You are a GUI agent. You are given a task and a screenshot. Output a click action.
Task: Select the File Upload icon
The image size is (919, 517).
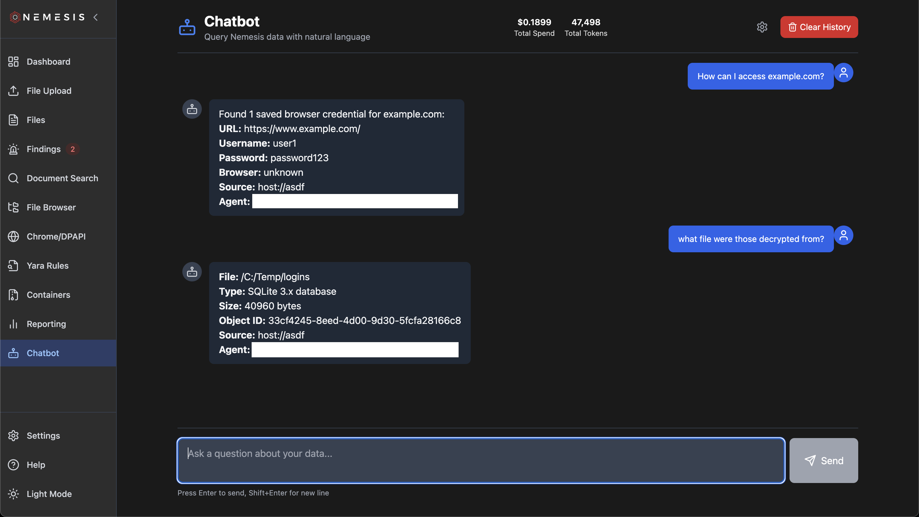coord(14,90)
